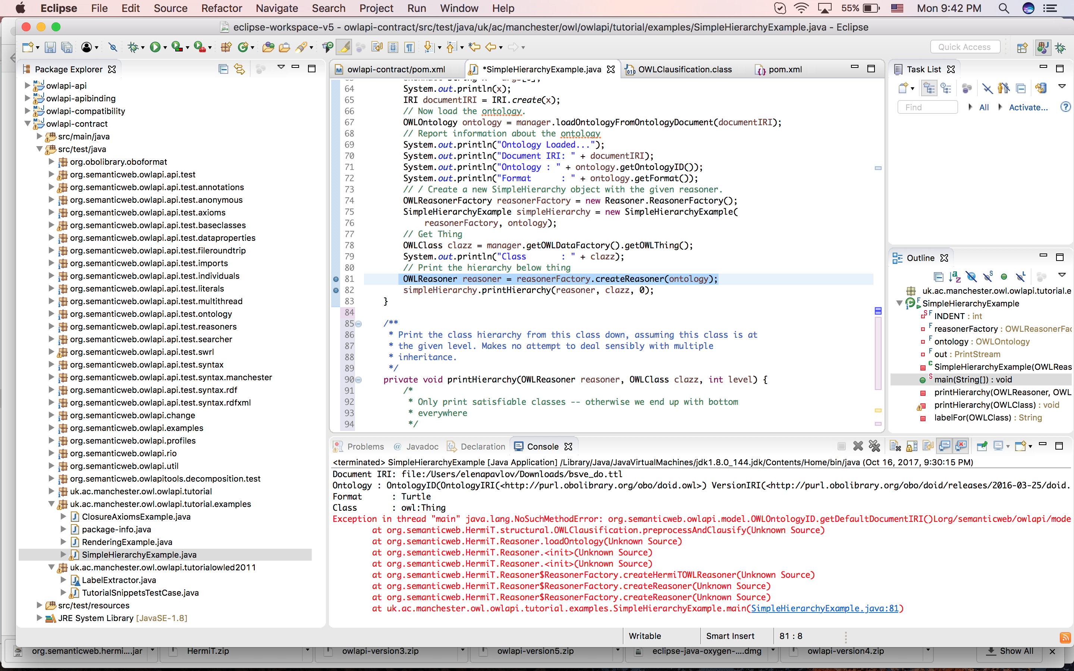Click the Find field in Task List
The width and height of the screenshot is (1074, 671).
(x=927, y=107)
